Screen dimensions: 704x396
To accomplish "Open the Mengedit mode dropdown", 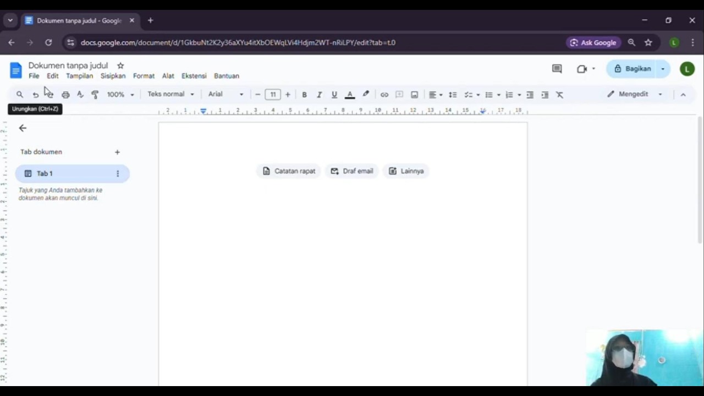I will pos(634,94).
